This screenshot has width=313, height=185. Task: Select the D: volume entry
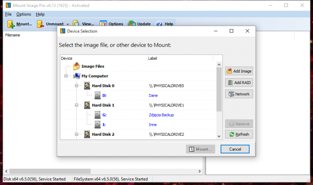tap(104, 95)
